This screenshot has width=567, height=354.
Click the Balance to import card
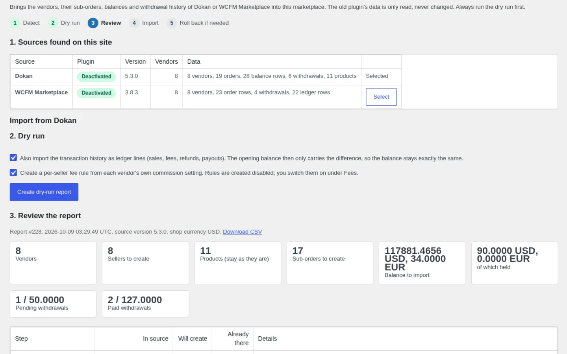click(422, 263)
